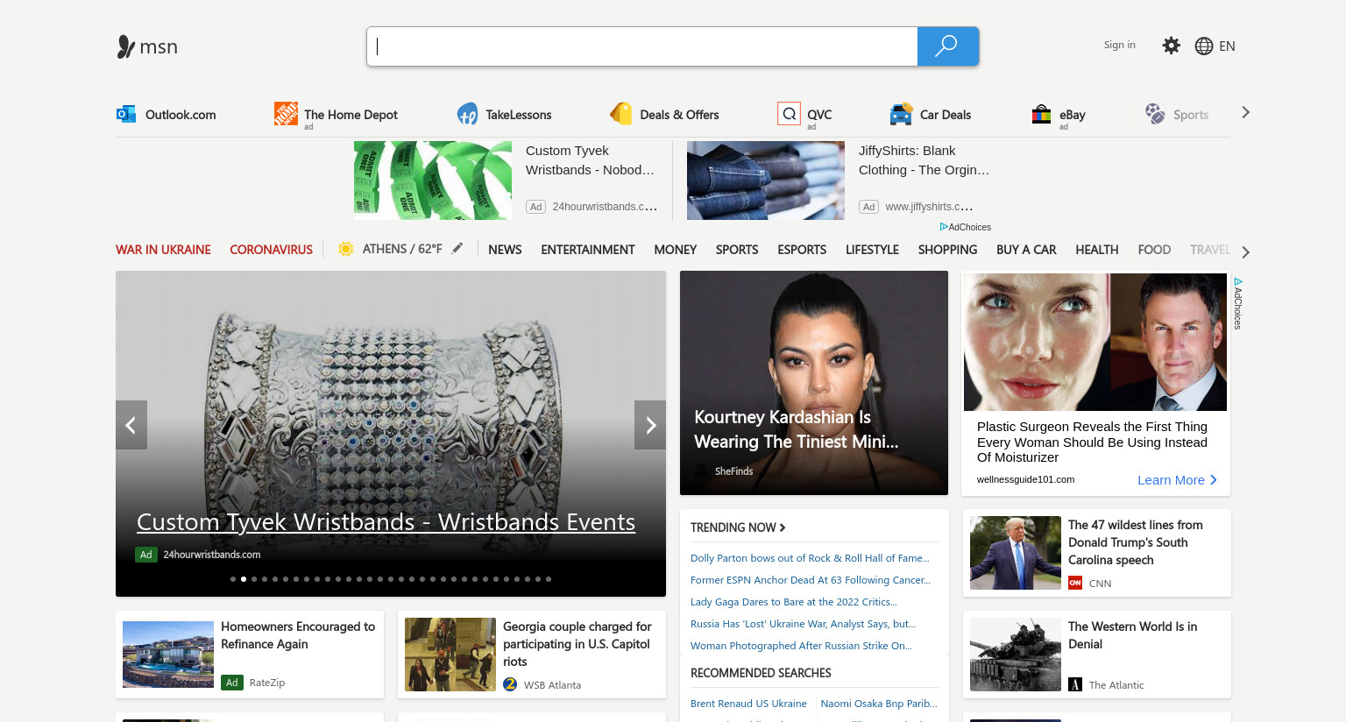Click the QVC logo icon
1346x722 pixels.
pos(789,113)
